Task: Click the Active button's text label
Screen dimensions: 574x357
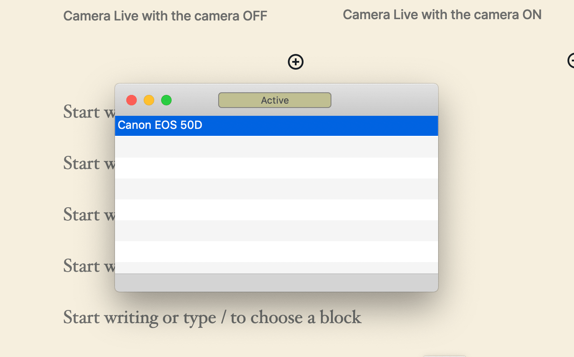Action: [x=274, y=100]
